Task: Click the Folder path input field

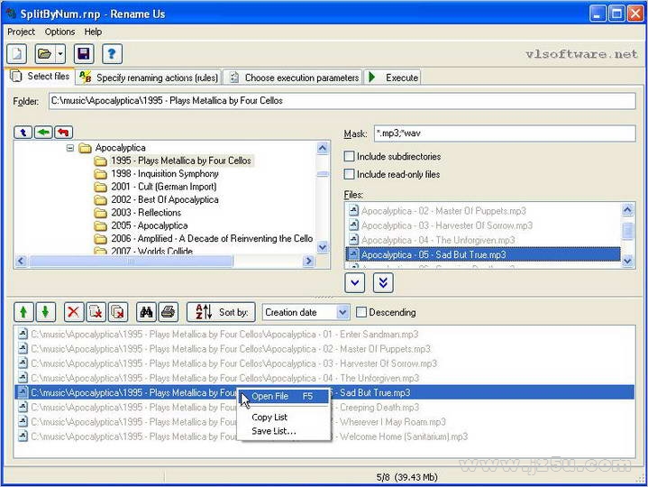Action: click(342, 101)
